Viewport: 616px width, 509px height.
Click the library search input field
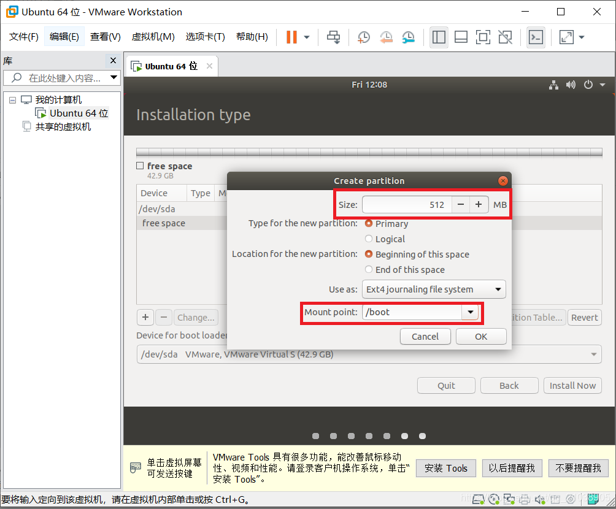pos(63,78)
